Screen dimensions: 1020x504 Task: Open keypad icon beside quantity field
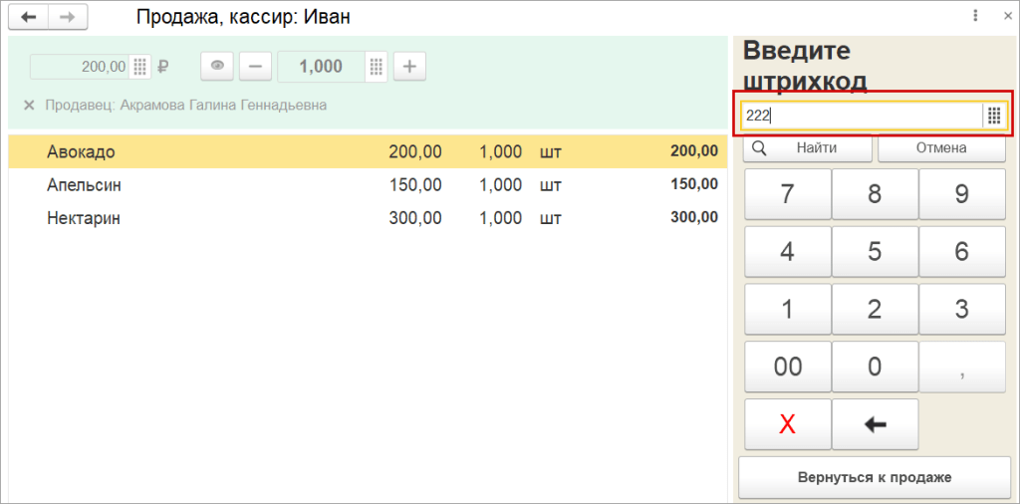376,67
